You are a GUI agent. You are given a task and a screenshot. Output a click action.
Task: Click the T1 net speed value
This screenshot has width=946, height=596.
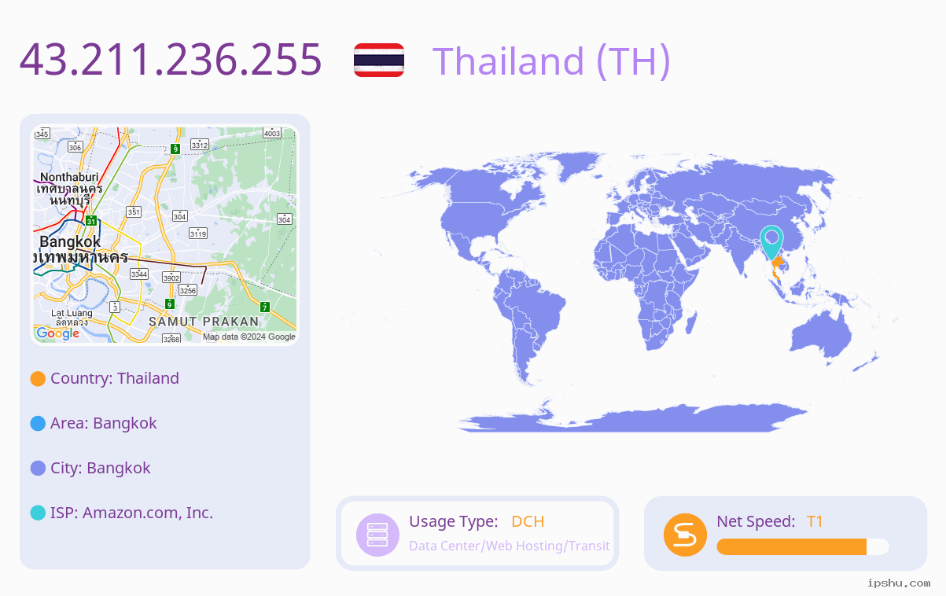(815, 521)
